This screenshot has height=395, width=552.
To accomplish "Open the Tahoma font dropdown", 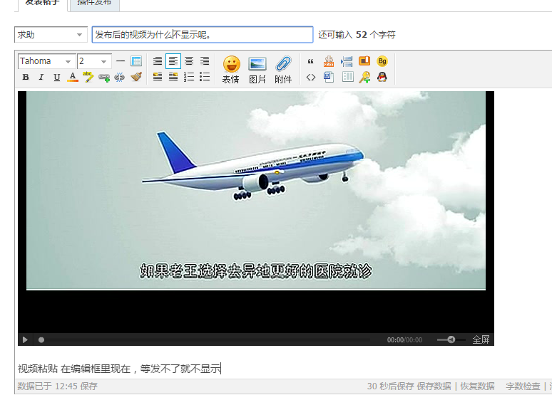I will pyautogui.click(x=46, y=61).
